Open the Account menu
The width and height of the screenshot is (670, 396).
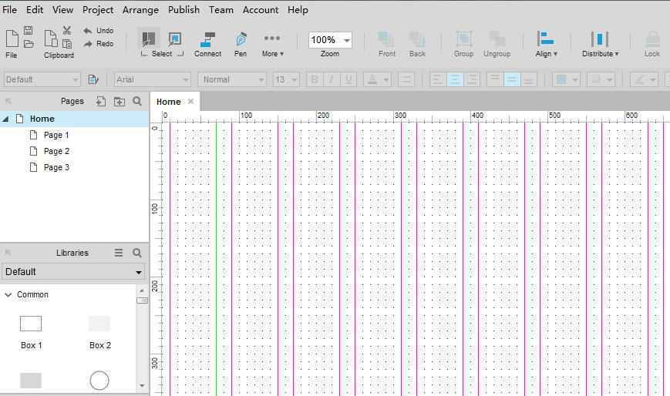[261, 9]
